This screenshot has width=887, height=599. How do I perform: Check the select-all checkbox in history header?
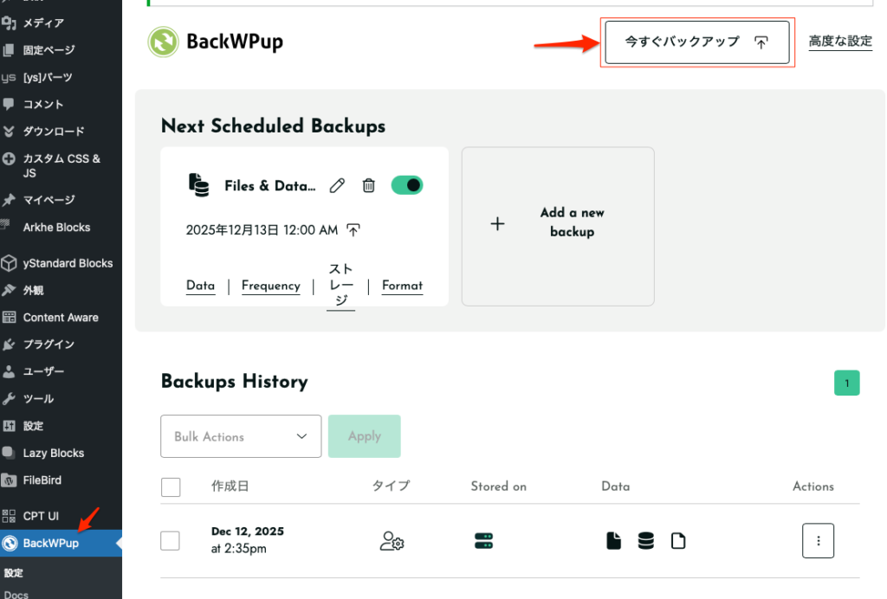(172, 487)
